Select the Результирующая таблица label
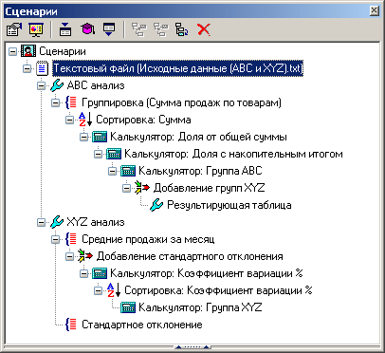Viewport: 385px width, 353px height. click(x=229, y=205)
